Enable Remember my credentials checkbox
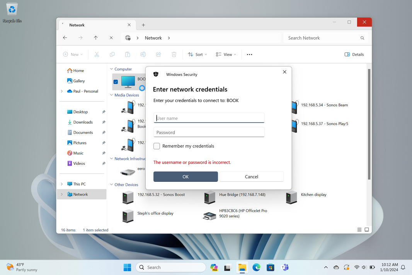The image size is (412, 275). tap(157, 146)
